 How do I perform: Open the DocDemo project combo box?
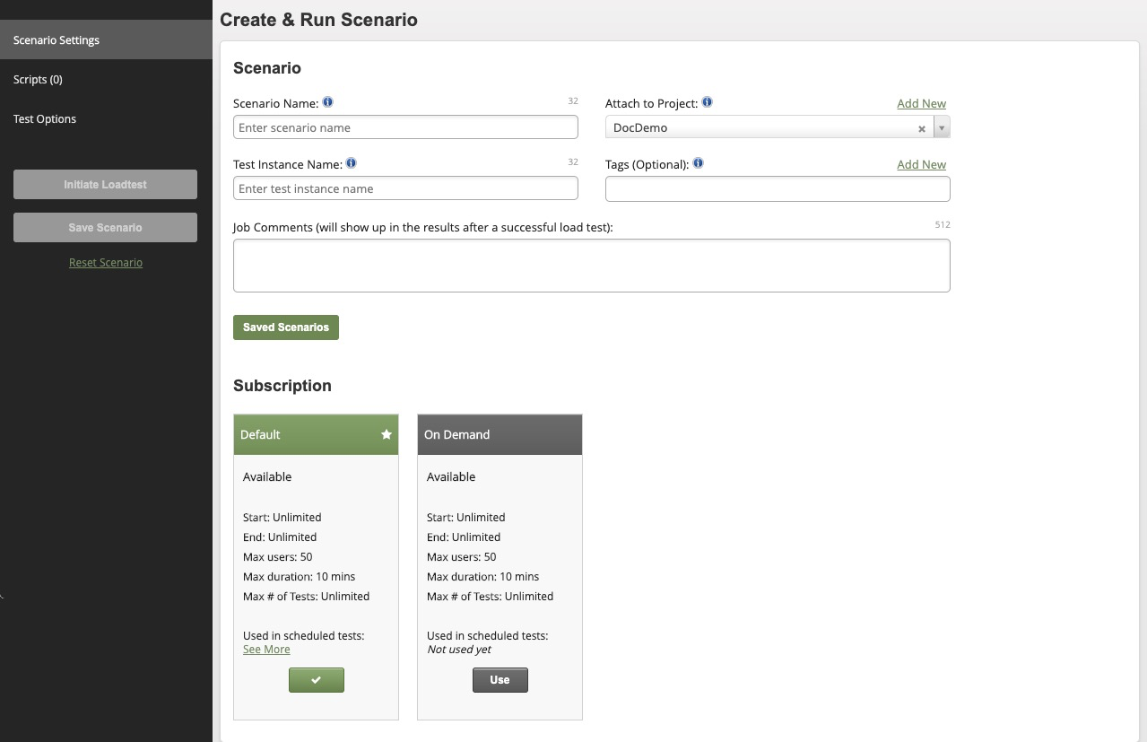pos(762,128)
